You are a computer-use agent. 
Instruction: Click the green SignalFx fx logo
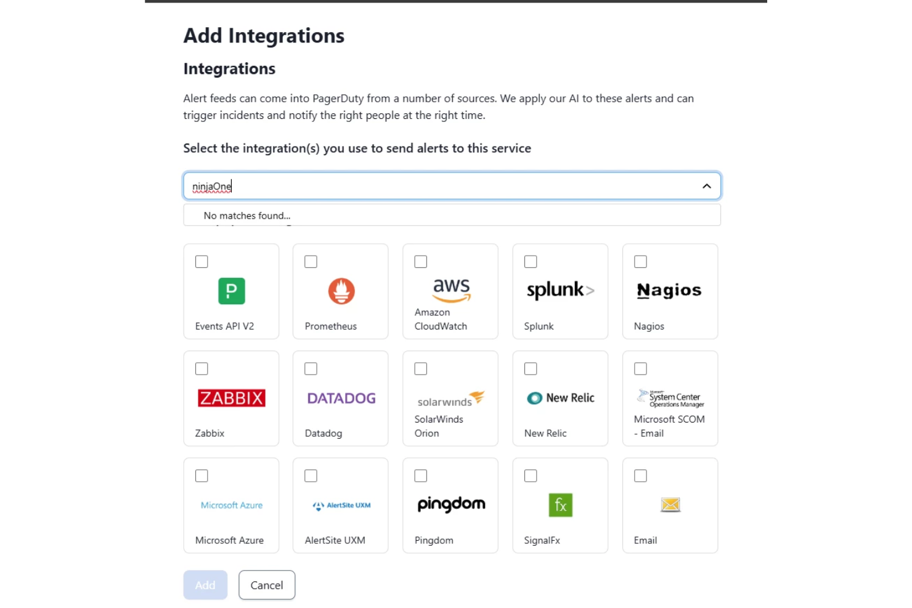(x=561, y=505)
